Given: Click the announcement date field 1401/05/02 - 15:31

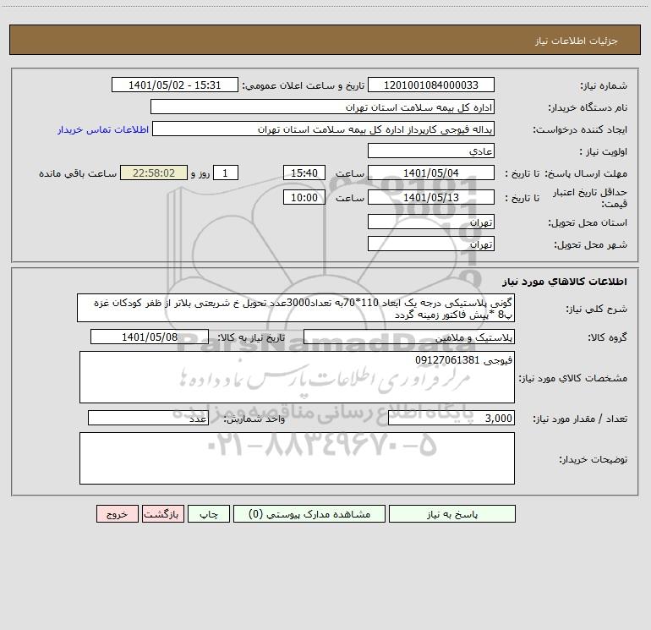Looking at the screenshot, I should pyautogui.click(x=175, y=85).
